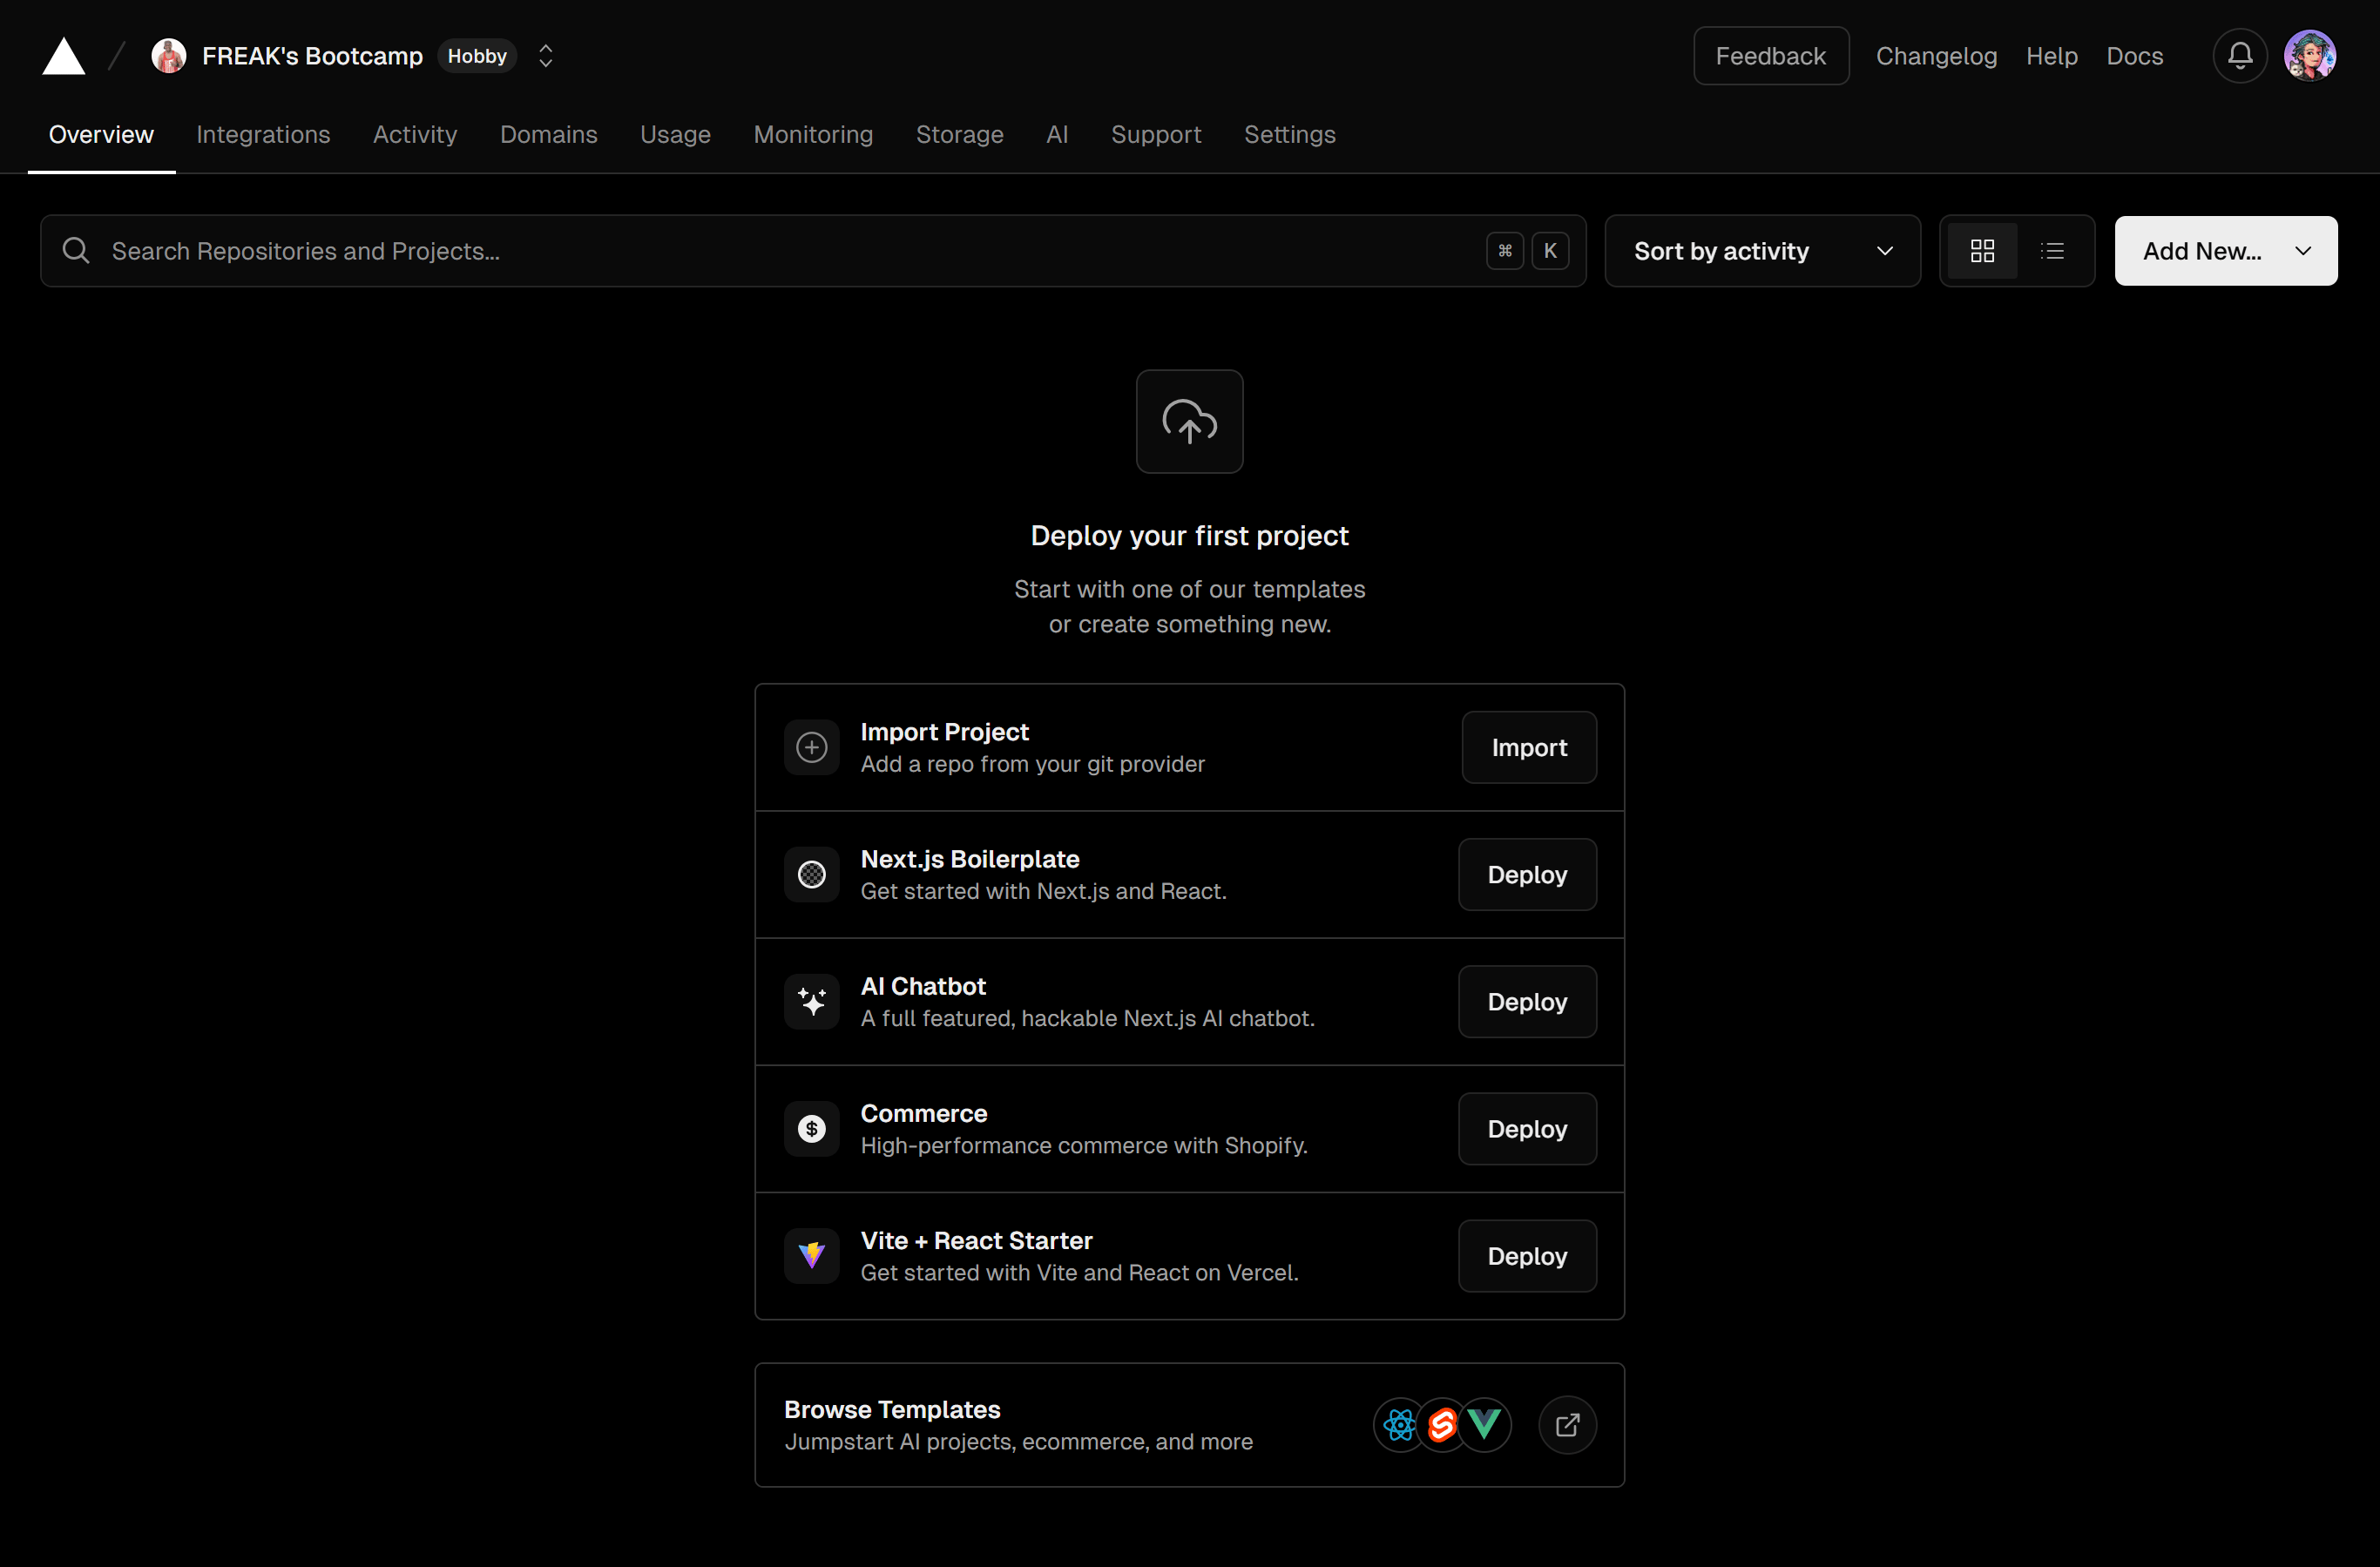Image resolution: width=2380 pixels, height=1567 pixels.
Task: Switch to the Storage tab
Action: pyautogui.click(x=959, y=134)
